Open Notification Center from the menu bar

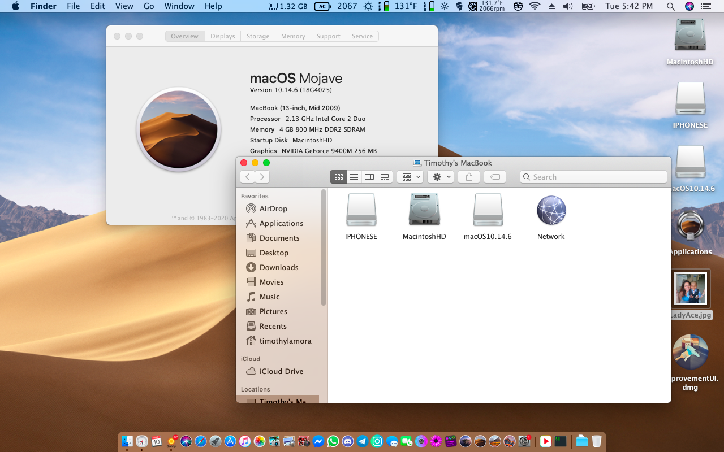coord(705,6)
